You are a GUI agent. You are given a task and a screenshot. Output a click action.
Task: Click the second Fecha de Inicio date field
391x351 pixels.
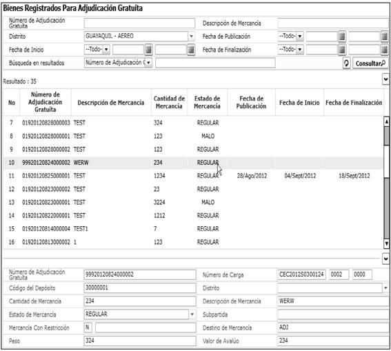[171, 50]
